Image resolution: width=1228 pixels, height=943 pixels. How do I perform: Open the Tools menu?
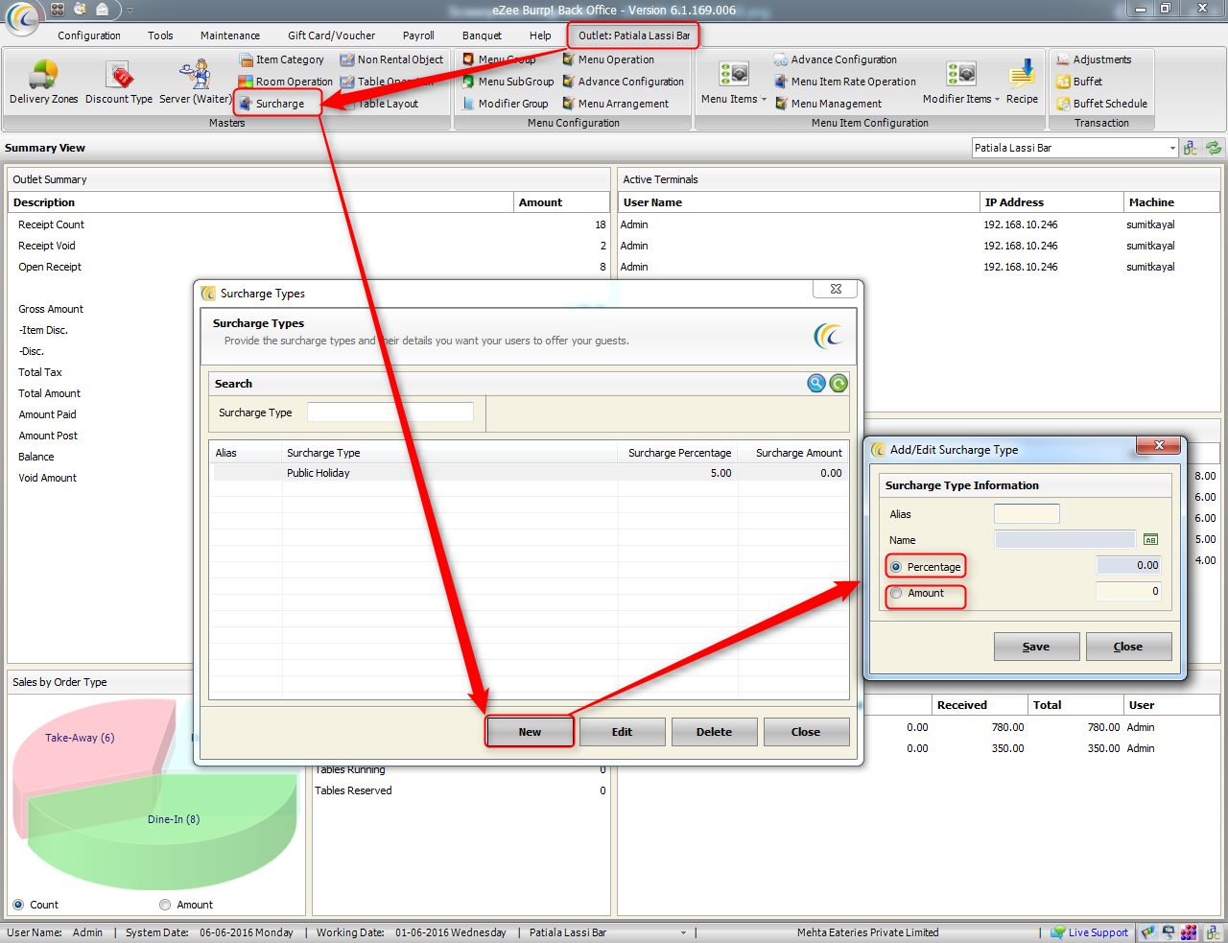160,35
